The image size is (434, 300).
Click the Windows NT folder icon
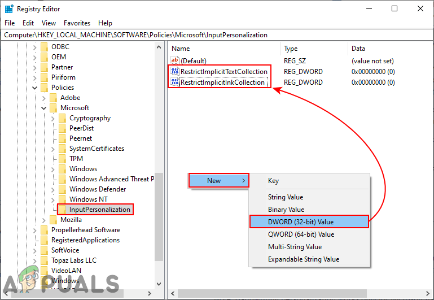(x=62, y=199)
